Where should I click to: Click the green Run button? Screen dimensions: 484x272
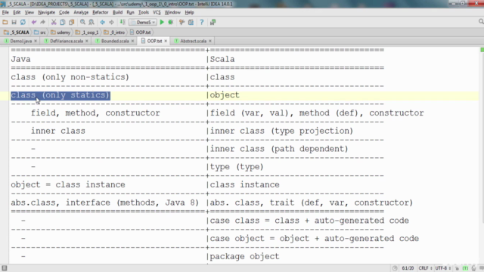coord(162,22)
